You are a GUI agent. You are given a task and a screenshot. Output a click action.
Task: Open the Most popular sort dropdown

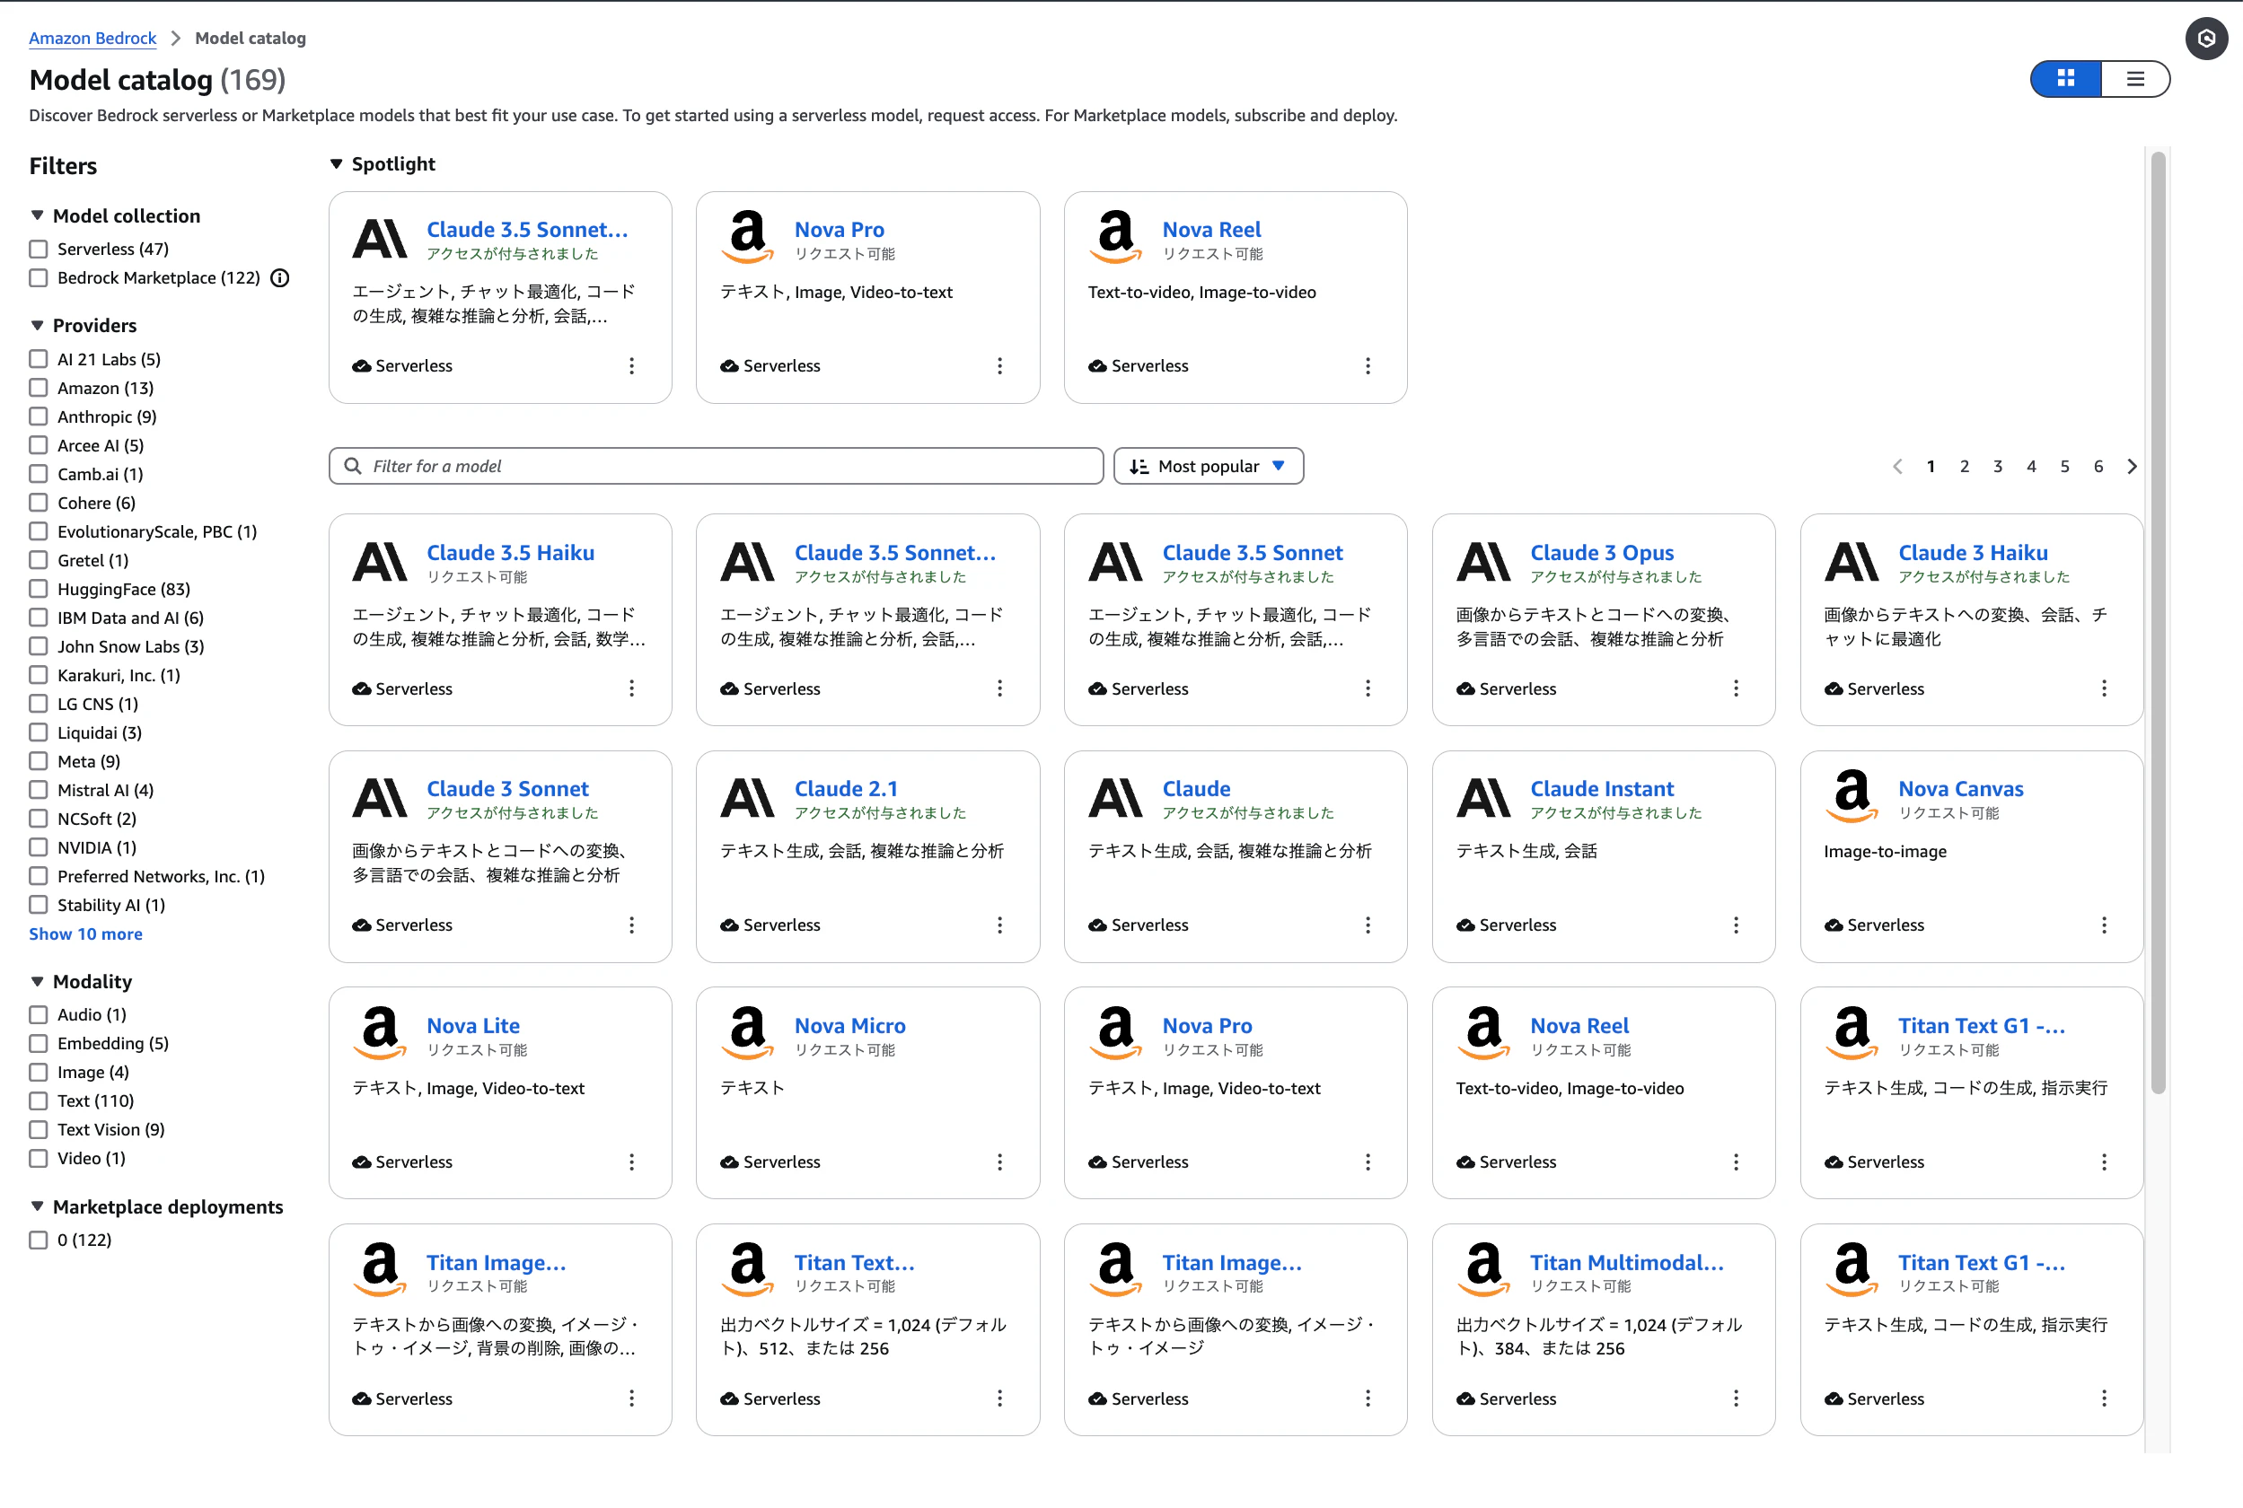click(x=1208, y=467)
